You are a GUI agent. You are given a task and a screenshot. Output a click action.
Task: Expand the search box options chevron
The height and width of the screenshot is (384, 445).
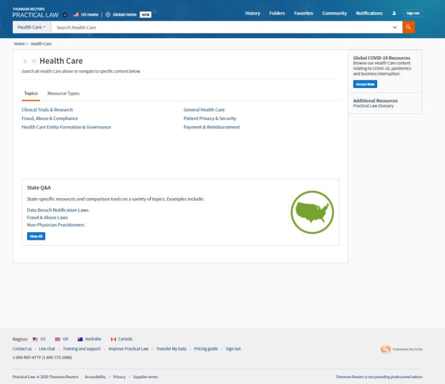[x=395, y=27]
